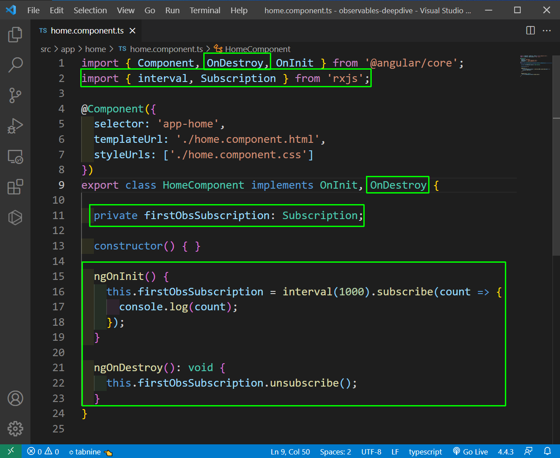Open the File menu

point(33,10)
